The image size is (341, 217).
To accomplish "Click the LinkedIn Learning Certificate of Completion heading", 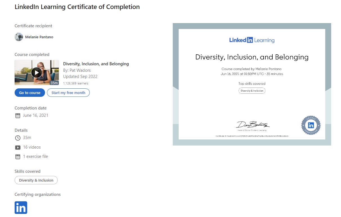I will point(77,7).
